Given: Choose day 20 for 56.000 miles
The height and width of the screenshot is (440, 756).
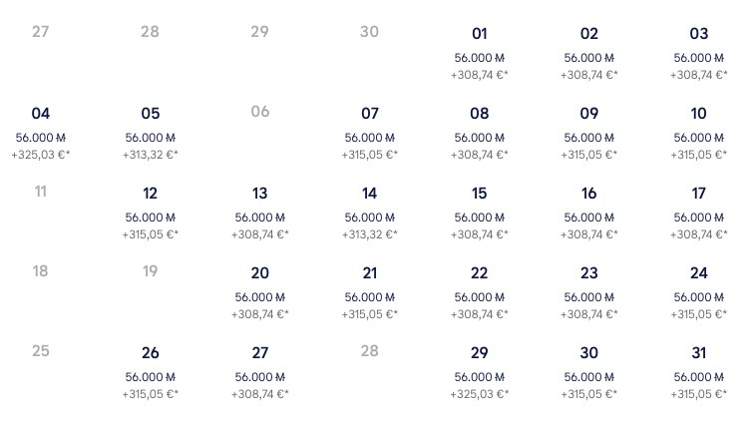Looking at the screenshot, I should pyautogui.click(x=260, y=292).
